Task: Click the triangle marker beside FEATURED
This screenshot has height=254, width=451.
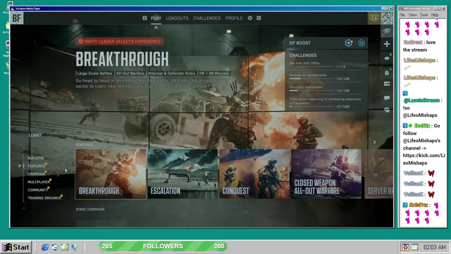Action: pos(20,166)
